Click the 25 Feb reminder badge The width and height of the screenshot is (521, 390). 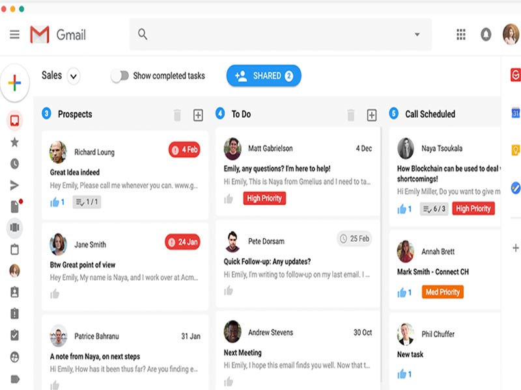coord(354,239)
